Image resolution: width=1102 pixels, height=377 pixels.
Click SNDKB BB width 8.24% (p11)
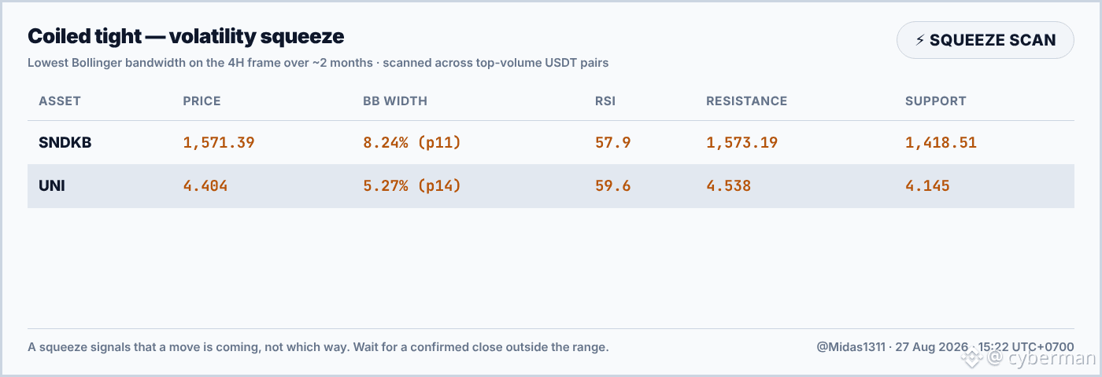pos(412,143)
